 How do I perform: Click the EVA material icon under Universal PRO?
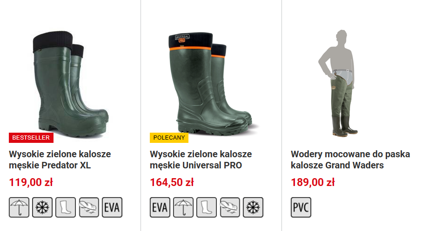[160, 207]
